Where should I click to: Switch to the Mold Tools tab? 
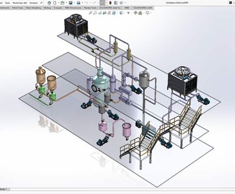tap(17, 8)
